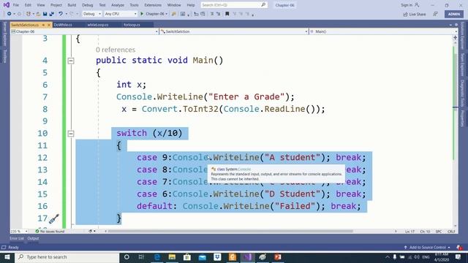Image resolution: width=468 pixels, height=263 pixels.
Task: Click the Save icon in toolbar
Action: click(x=45, y=14)
